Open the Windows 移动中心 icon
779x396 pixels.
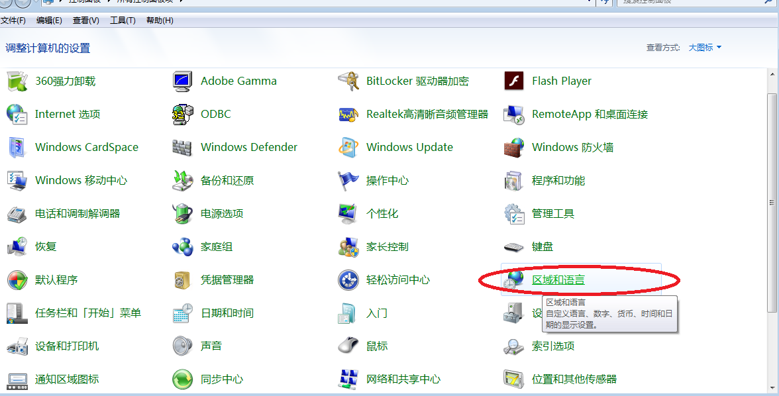click(x=17, y=181)
